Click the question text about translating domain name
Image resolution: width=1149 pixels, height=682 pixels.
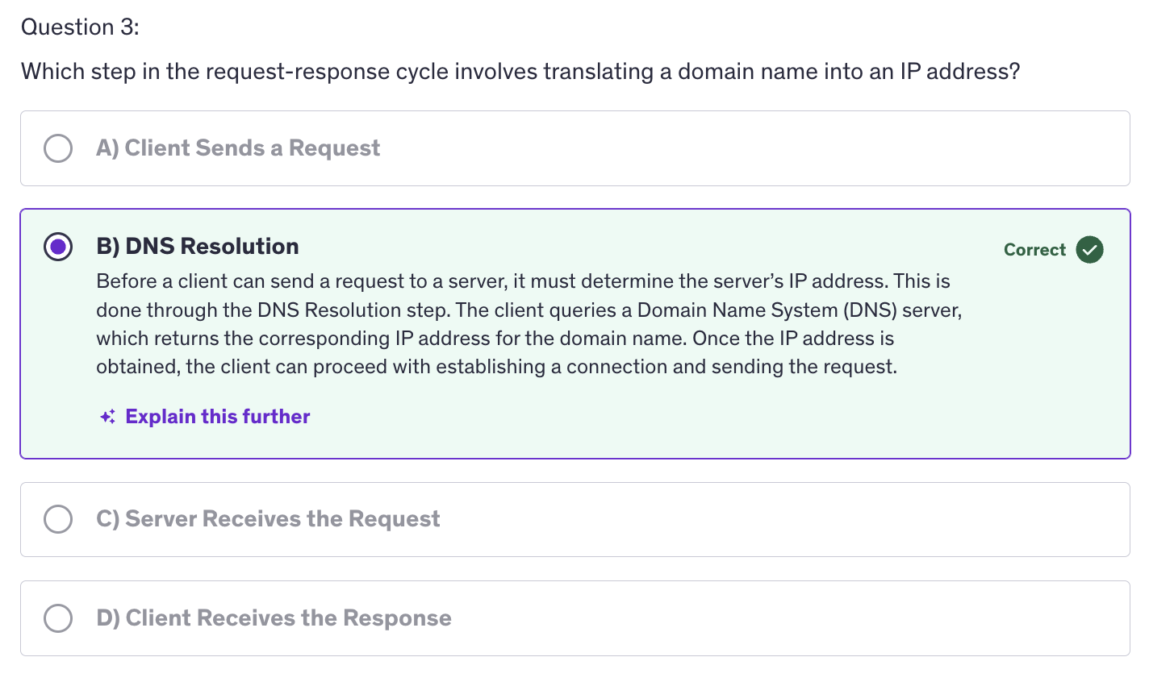[520, 72]
